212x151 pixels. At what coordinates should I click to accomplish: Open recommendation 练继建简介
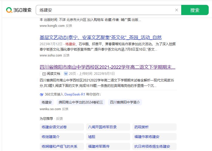[62, 137]
